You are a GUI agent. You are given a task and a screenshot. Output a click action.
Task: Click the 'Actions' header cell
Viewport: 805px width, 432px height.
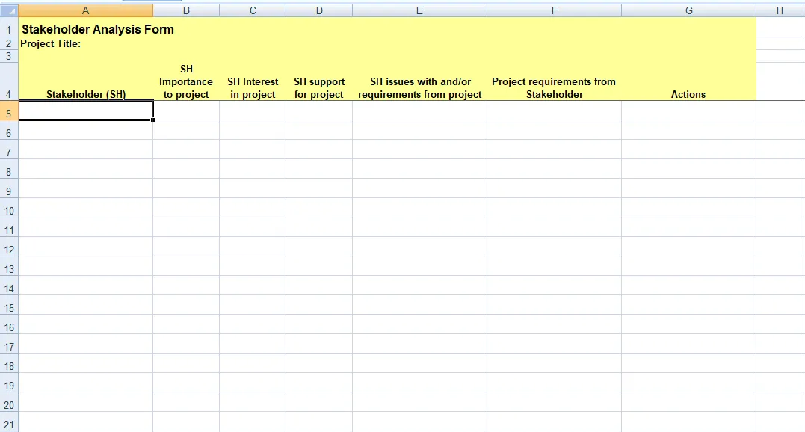[689, 81]
